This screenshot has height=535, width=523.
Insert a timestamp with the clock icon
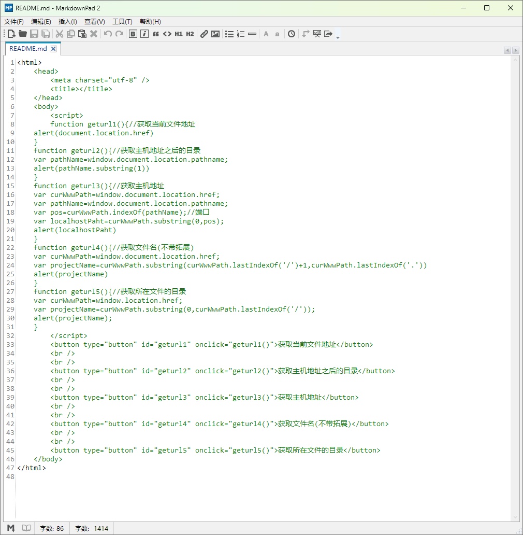(x=292, y=34)
